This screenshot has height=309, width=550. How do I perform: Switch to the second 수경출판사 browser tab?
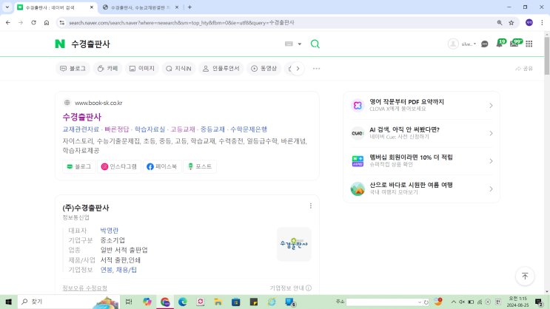coord(141,7)
